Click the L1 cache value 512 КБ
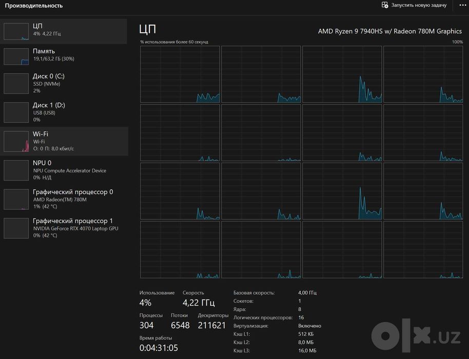Image resolution: width=469 pixels, height=359 pixels. 306,334
